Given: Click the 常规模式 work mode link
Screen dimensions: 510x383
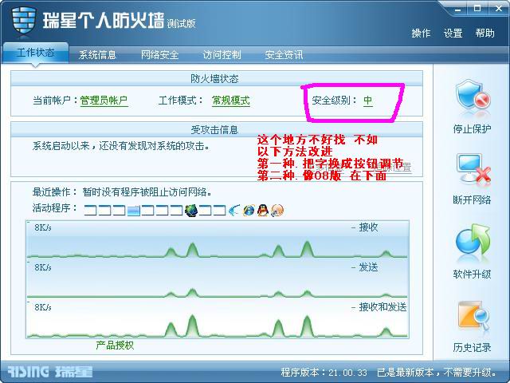Looking at the screenshot, I should coord(231,101).
